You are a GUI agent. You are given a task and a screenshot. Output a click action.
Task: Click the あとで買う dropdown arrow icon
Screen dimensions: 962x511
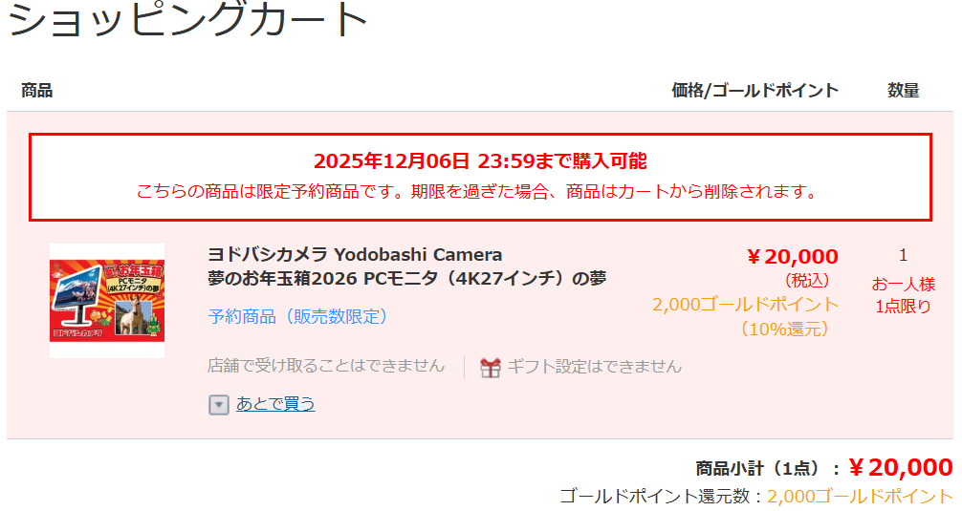tap(218, 404)
